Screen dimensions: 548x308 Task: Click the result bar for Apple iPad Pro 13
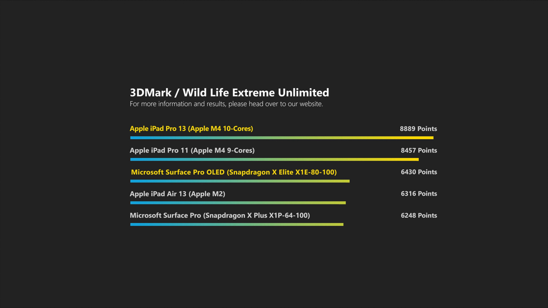click(282, 138)
